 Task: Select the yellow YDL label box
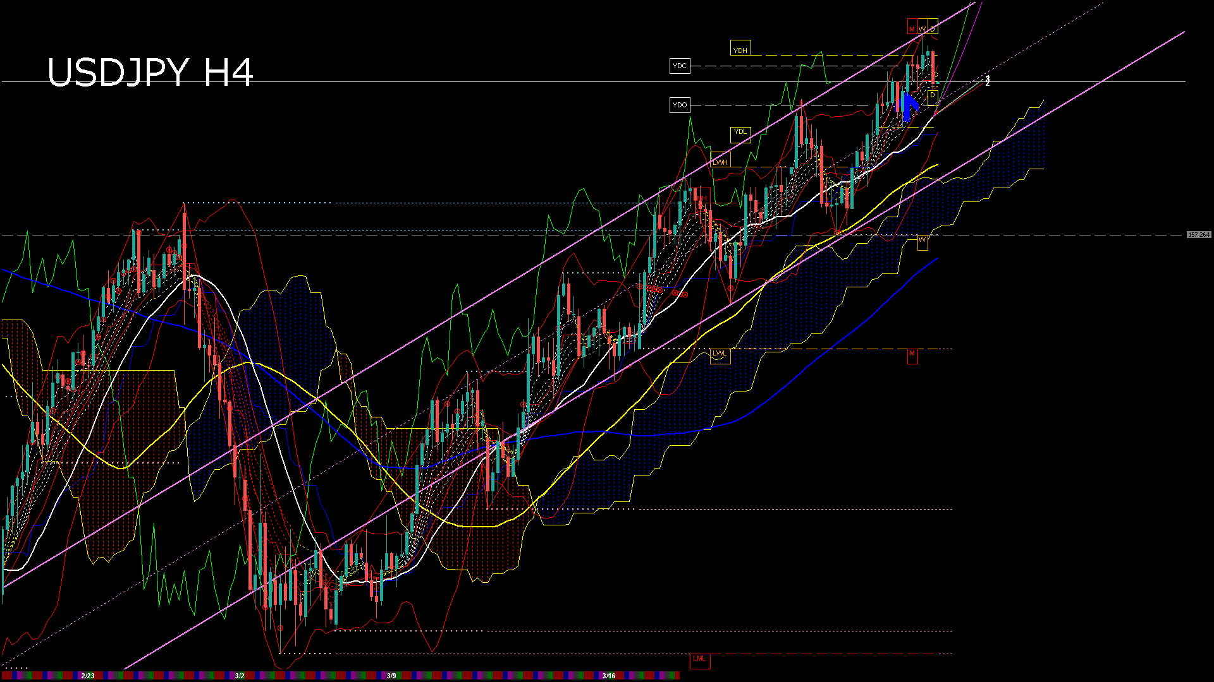click(x=740, y=132)
